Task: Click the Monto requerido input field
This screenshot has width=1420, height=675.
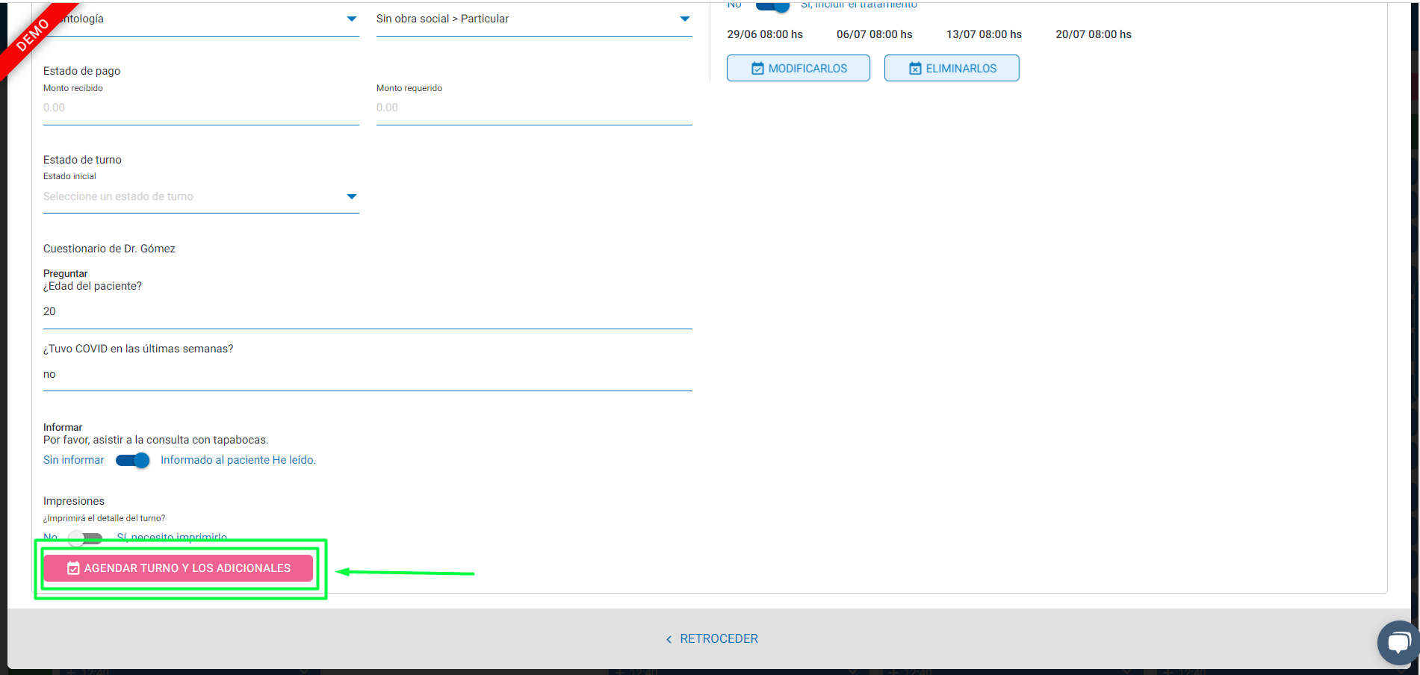Action: coord(534,108)
